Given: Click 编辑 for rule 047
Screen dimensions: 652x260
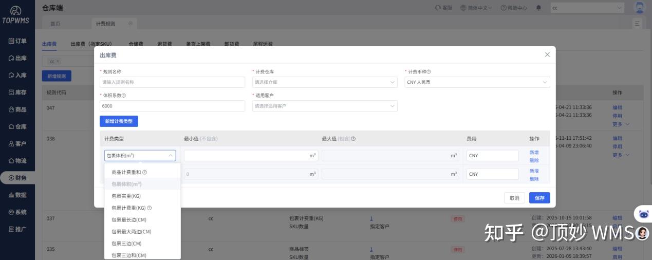Looking at the screenshot, I should point(617,108).
